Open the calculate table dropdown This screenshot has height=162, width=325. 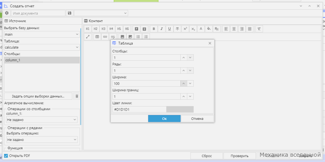(x=42, y=47)
